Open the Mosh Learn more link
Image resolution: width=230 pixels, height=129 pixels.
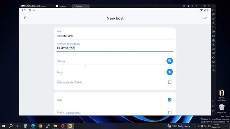click(73, 113)
